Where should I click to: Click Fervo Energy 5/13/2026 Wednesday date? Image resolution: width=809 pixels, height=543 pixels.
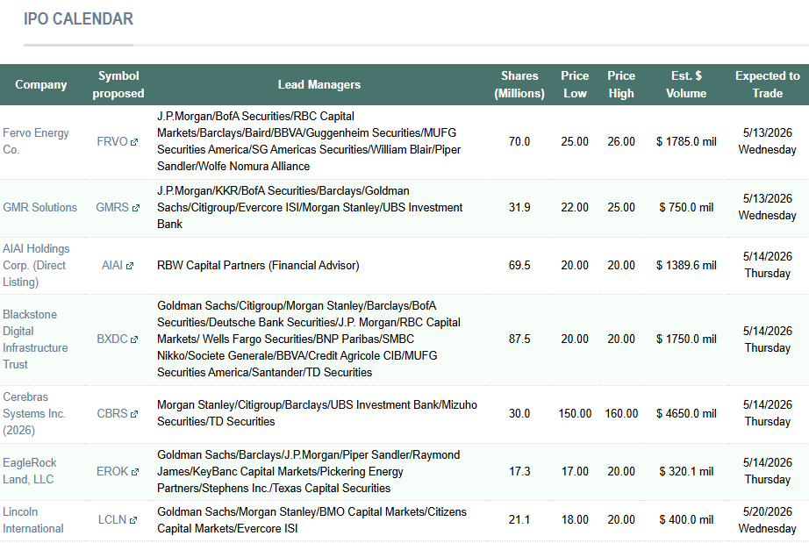click(x=767, y=141)
